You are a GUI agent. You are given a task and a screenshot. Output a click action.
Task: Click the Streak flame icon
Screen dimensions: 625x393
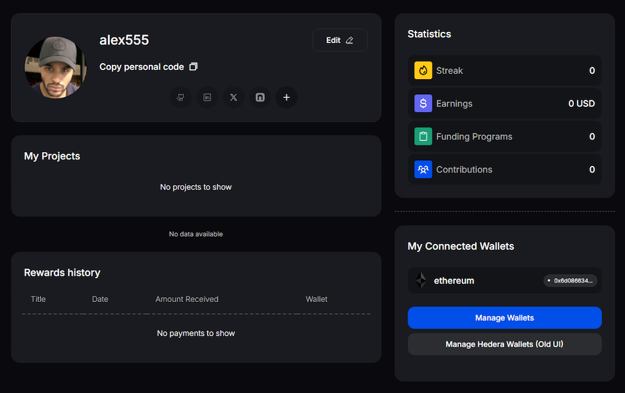(x=422, y=70)
